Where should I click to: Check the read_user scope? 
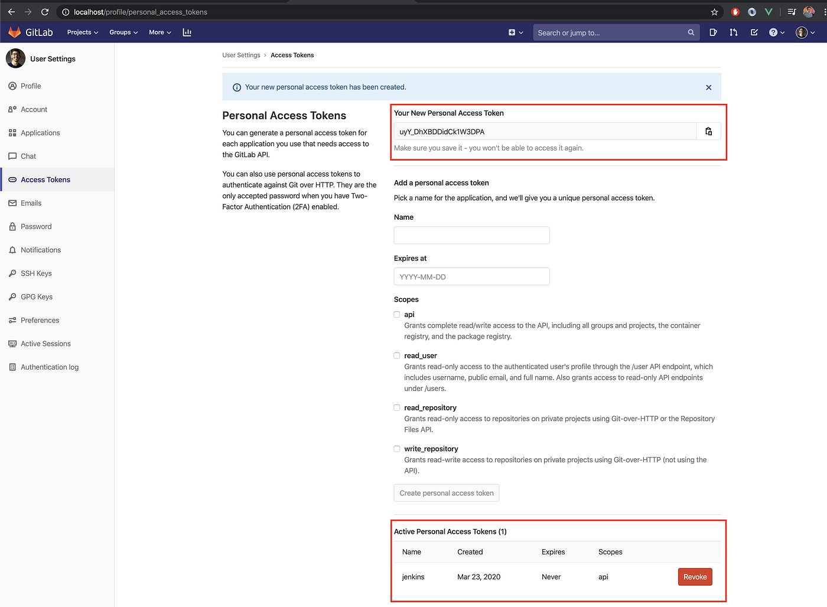point(396,355)
